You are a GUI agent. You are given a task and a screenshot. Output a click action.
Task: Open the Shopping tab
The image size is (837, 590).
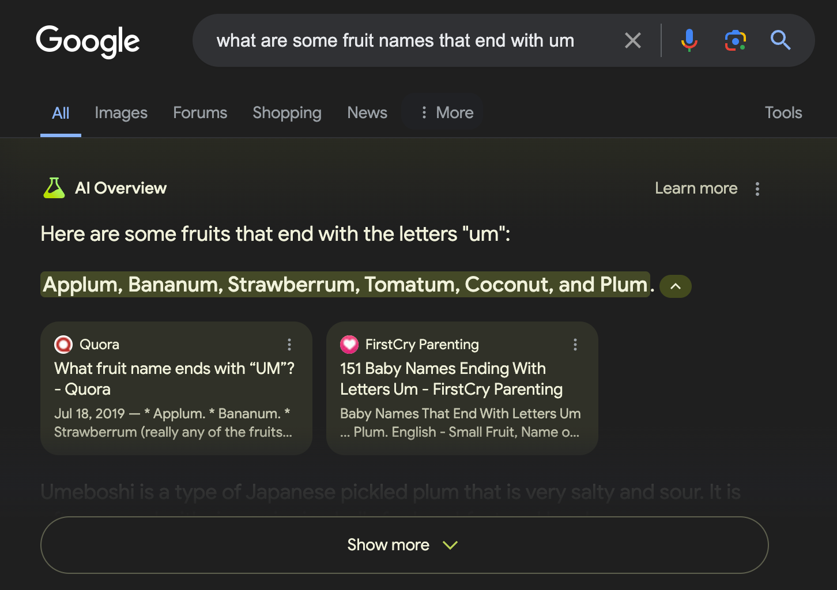click(287, 113)
